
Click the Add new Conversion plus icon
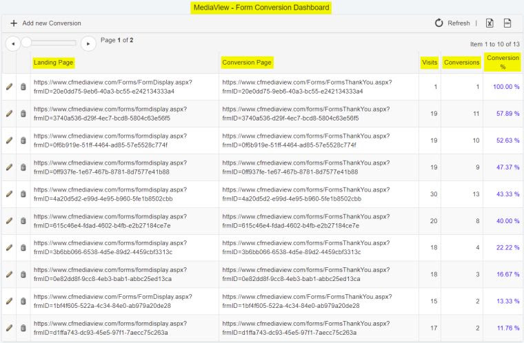[14, 23]
